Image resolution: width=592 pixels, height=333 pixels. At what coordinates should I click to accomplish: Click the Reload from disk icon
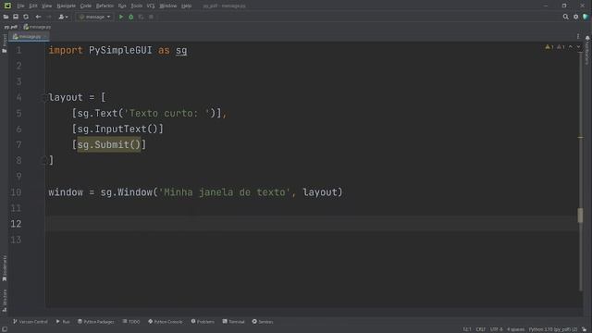(x=26, y=17)
